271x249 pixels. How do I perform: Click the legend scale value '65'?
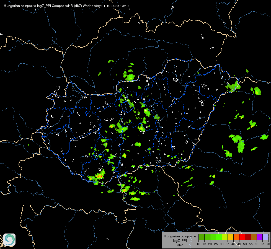pos(262,244)
